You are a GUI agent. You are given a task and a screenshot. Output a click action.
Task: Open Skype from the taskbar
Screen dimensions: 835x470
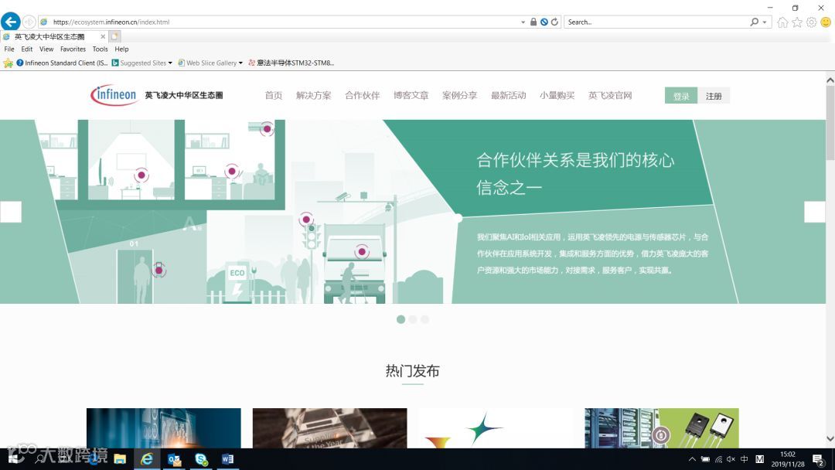201,459
